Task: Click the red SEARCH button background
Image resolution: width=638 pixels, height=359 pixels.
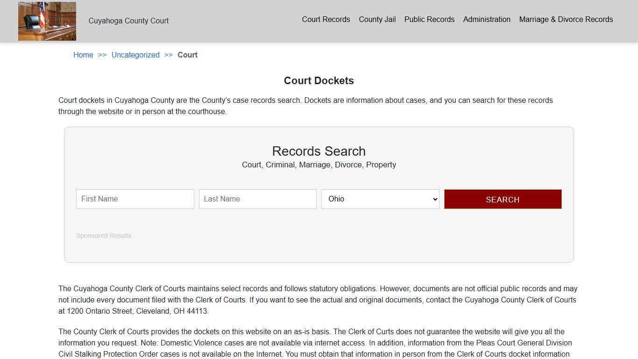Action: 503,199
